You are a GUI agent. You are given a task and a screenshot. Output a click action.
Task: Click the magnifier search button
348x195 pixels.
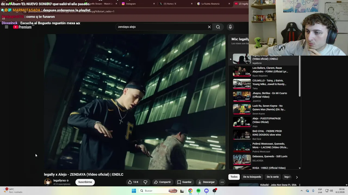tap(218, 27)
